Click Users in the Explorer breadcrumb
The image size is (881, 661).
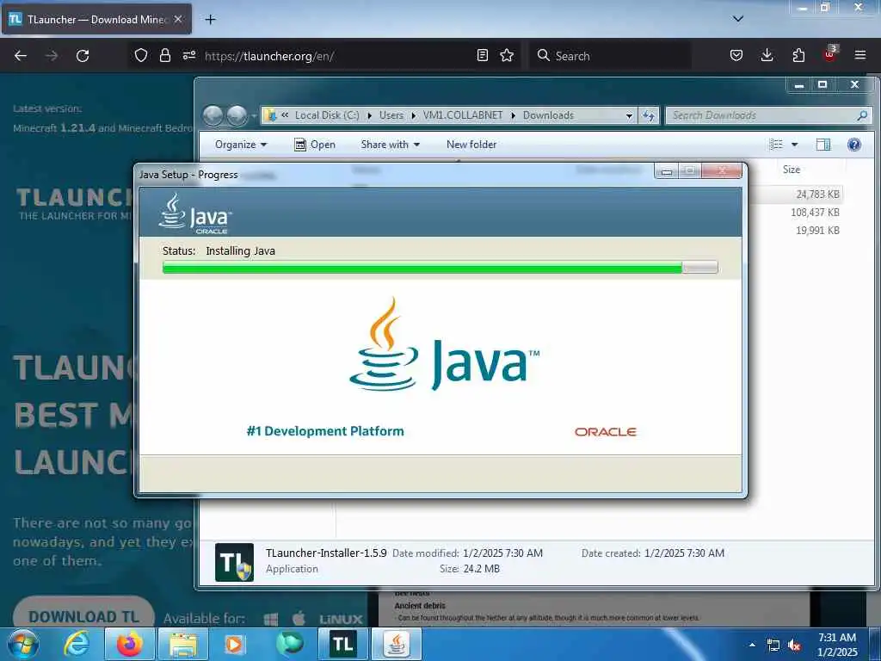click(391, 115)
